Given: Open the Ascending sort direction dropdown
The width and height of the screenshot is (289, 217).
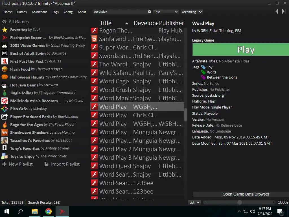Looking at the screenshot, I should (192, 12).
